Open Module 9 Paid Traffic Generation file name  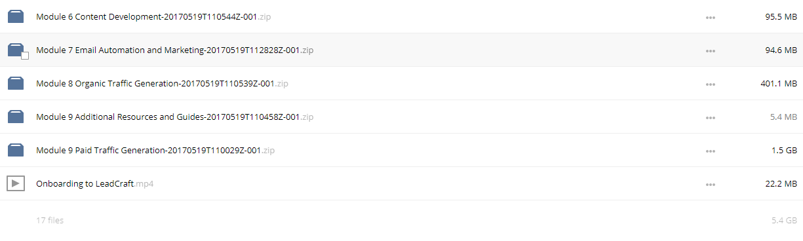[x=155, y=151]
